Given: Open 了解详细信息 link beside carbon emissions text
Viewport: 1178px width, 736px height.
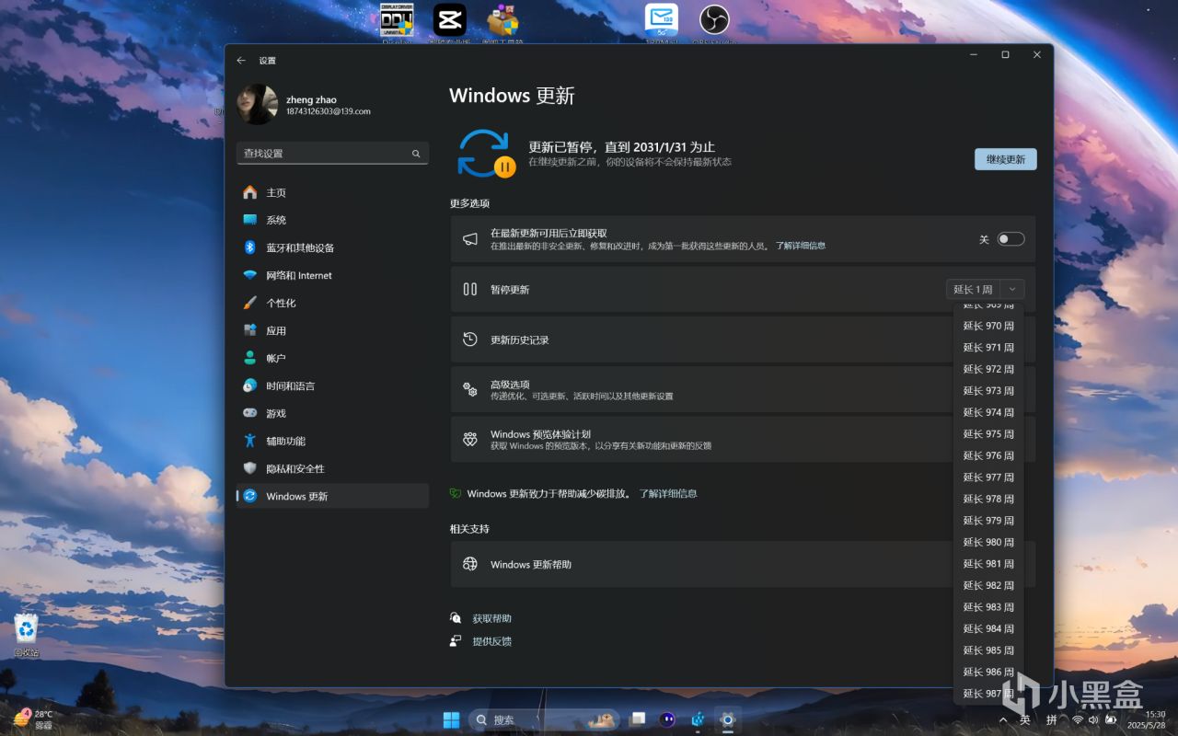Looking at the screenshot, I should tap(668, 494).
